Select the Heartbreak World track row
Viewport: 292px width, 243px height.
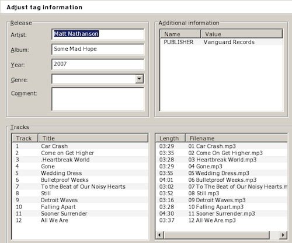80,160
